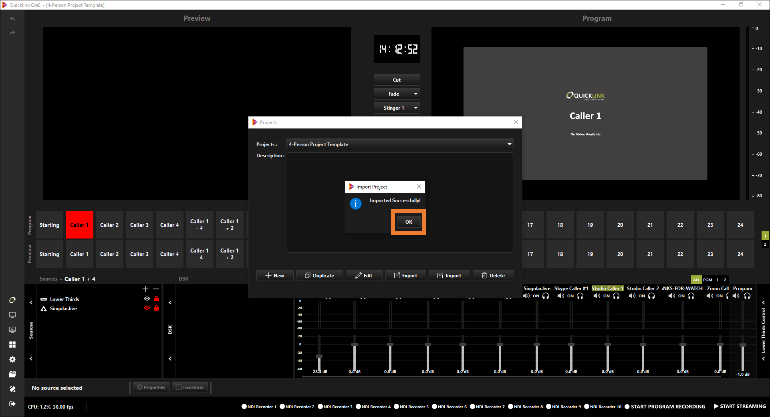Monitor Skype Caller #1 with headphones icon
The image size is (770, 417).
click(580, 296)
